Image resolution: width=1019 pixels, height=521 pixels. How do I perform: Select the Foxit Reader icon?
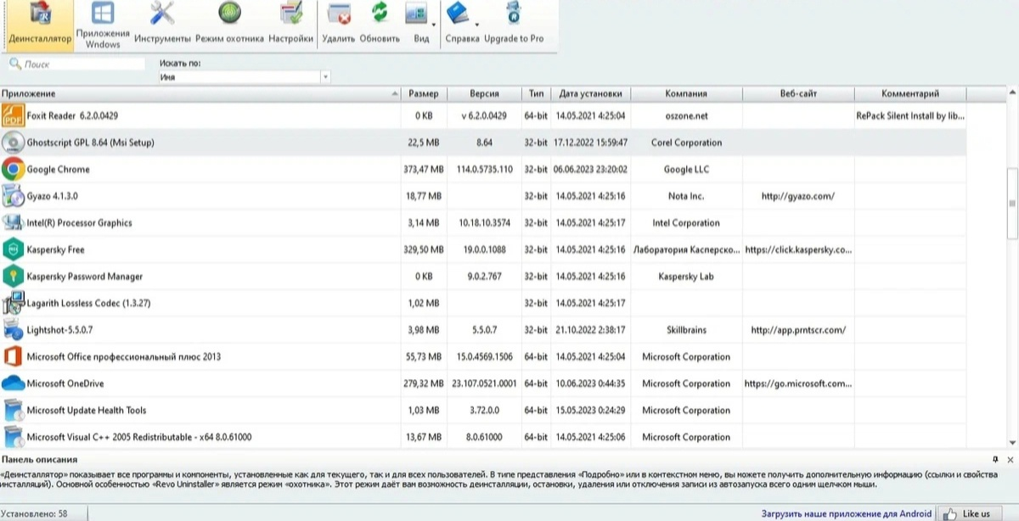(13, 115)
